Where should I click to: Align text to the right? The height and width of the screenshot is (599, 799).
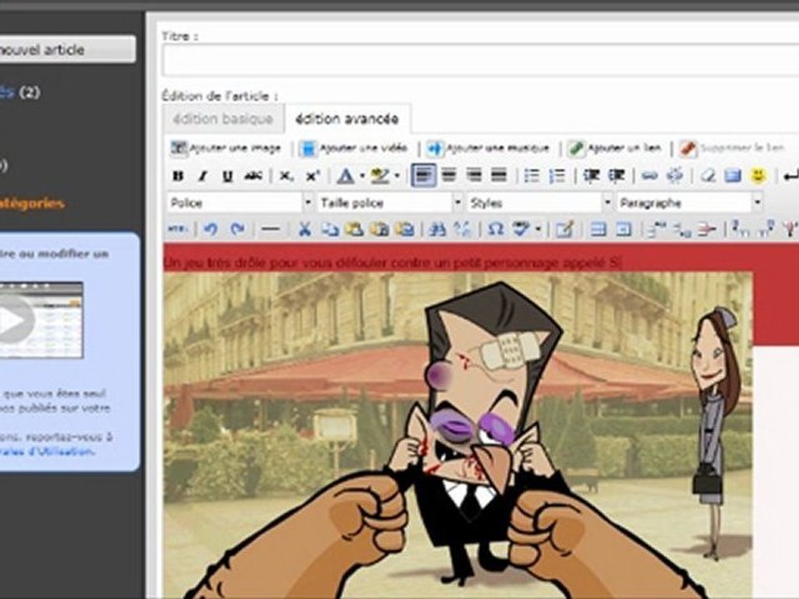(474, 176)
